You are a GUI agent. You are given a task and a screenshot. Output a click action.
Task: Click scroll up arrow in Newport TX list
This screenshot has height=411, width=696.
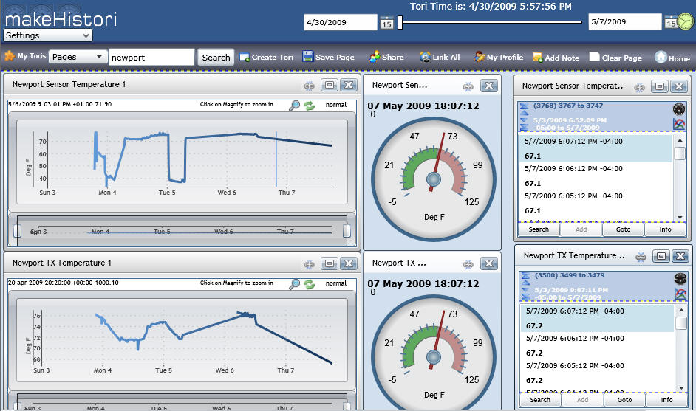pyautogui.click(x=681, y=310)
